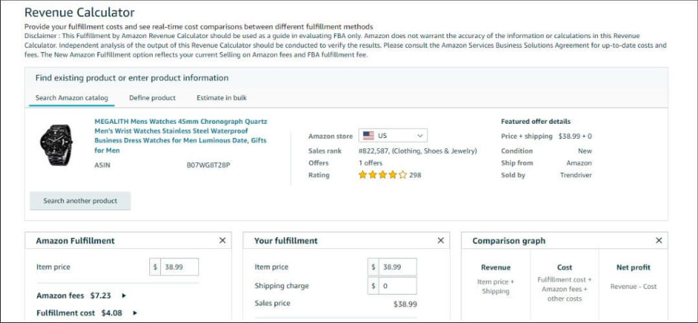Click the Shipping charge input field
Viewport: 698px width, 323px height.
point(397,286)
